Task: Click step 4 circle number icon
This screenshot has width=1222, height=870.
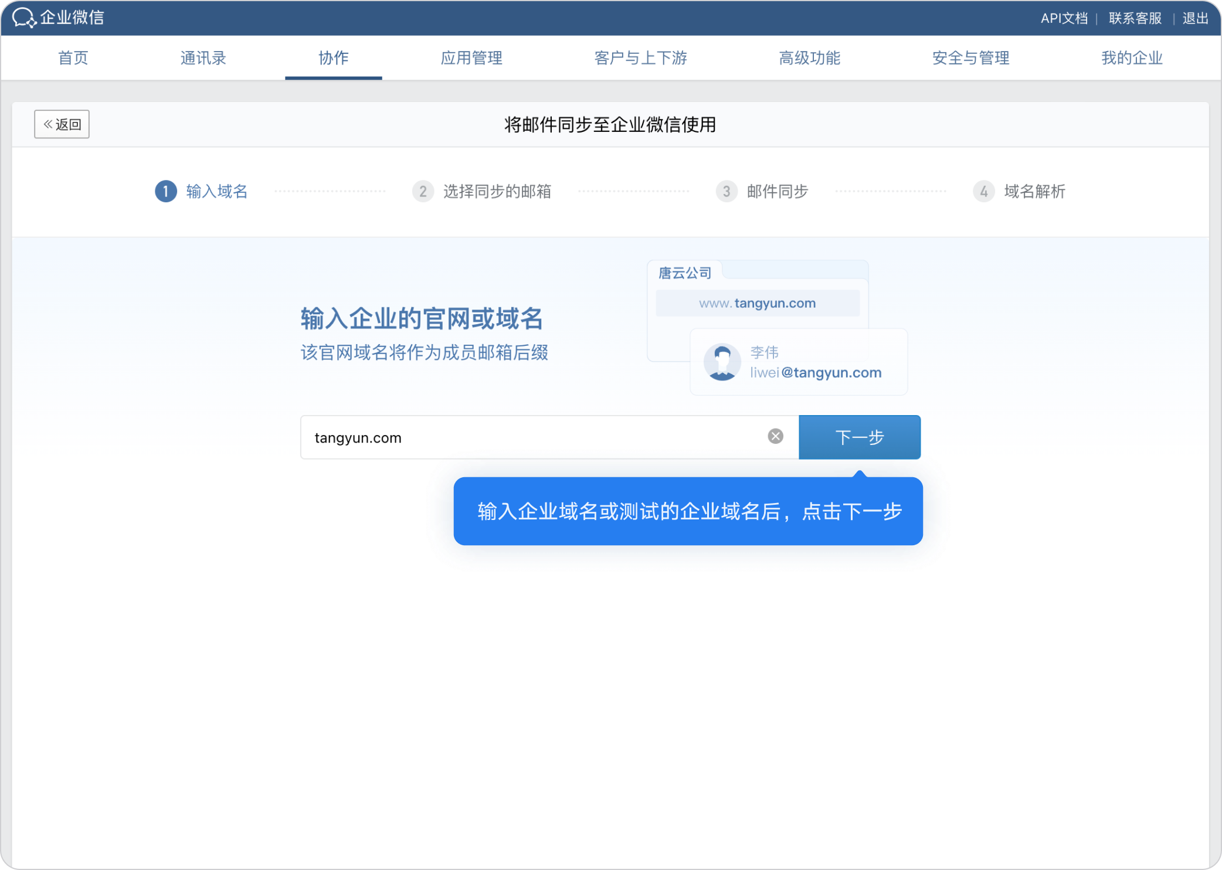Action: click(x=983, y=191)
